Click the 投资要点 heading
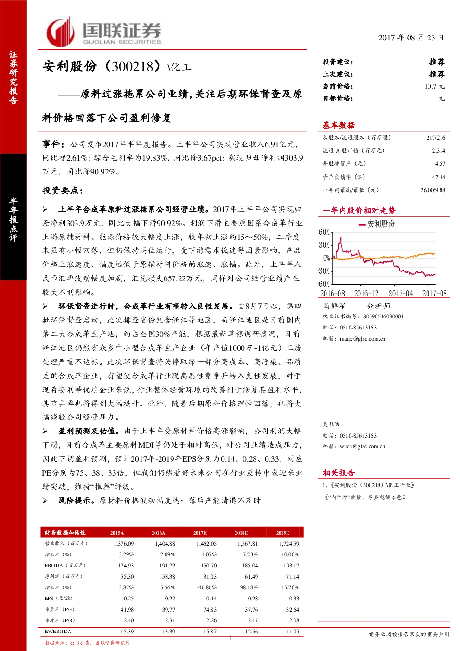Screen dimensions: 460x651 pyautogui.click(x=63, y=191)
